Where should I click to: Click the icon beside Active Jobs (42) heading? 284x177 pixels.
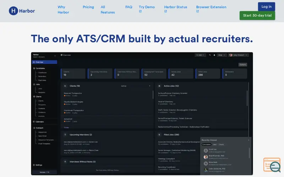pyautogui.click(x=159, y=86)
